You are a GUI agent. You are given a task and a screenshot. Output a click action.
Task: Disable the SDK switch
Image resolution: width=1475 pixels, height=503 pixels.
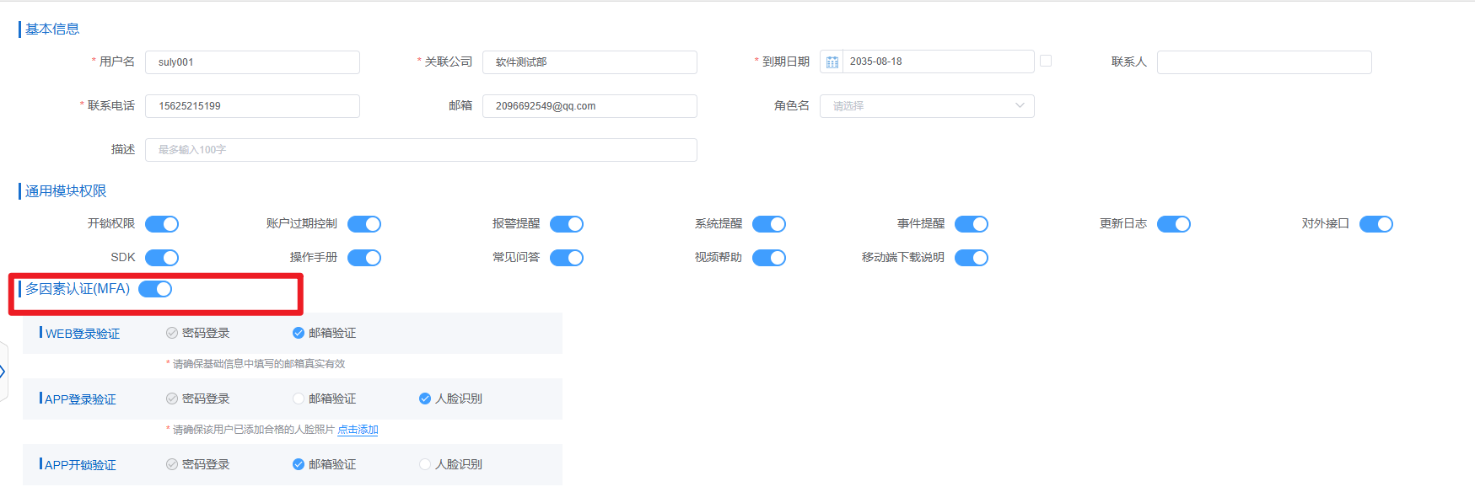point(162,258)
